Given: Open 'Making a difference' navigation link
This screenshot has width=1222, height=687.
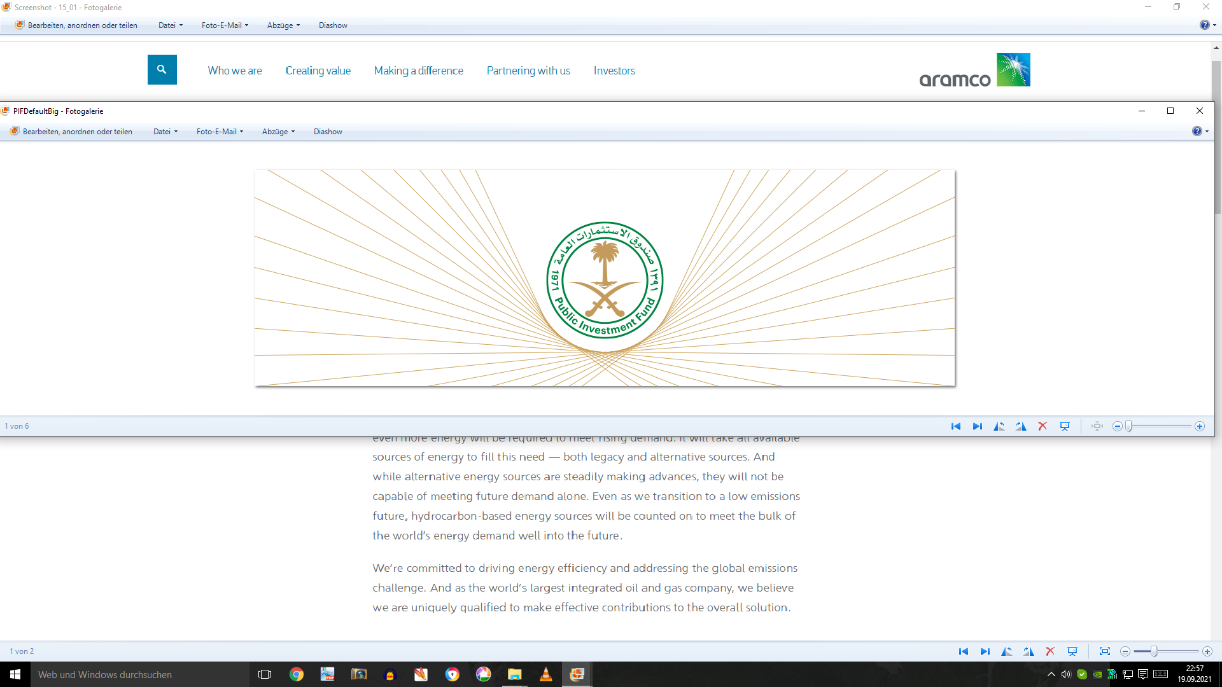Looking at the screenshot, I should tap(419, 71).
